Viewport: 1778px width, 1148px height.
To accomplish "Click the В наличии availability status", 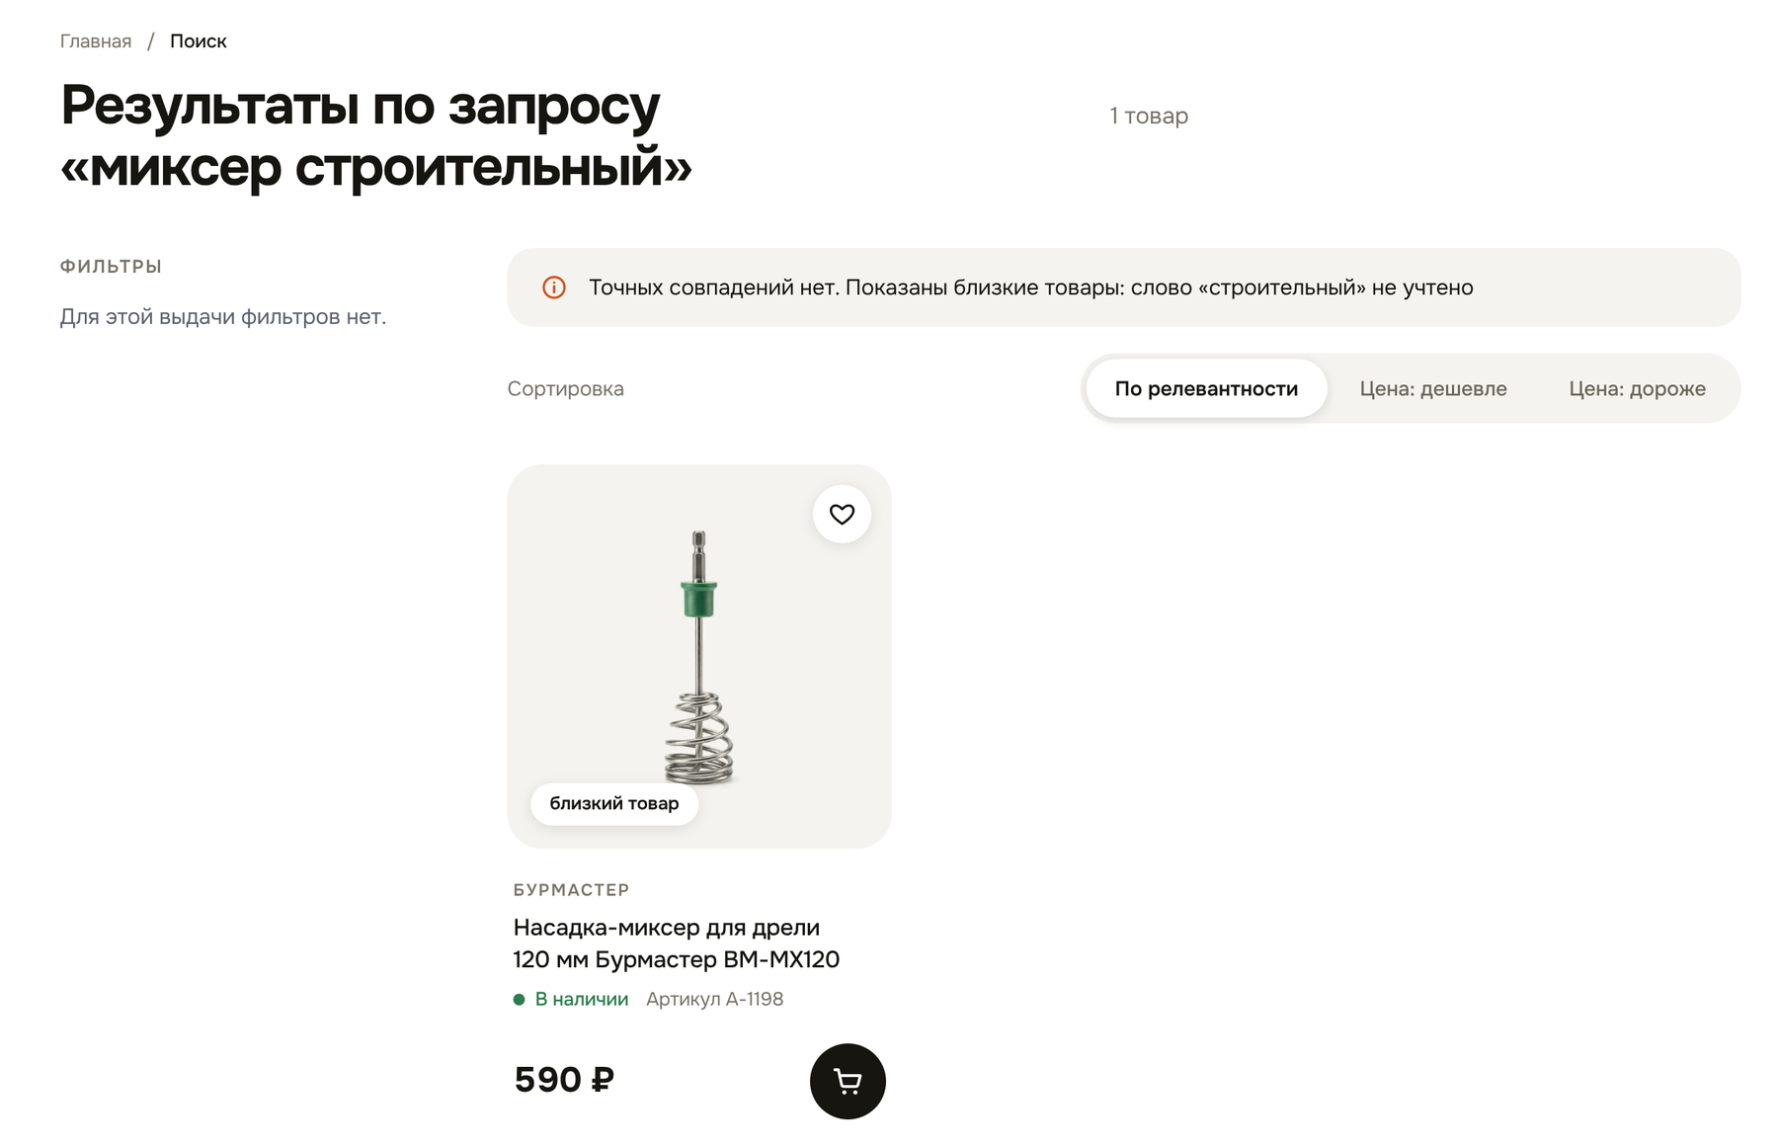I will tap(582, 999).
